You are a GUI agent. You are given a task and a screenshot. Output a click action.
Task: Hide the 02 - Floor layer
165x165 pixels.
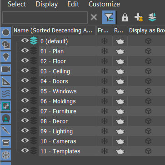tap(25, 60)
